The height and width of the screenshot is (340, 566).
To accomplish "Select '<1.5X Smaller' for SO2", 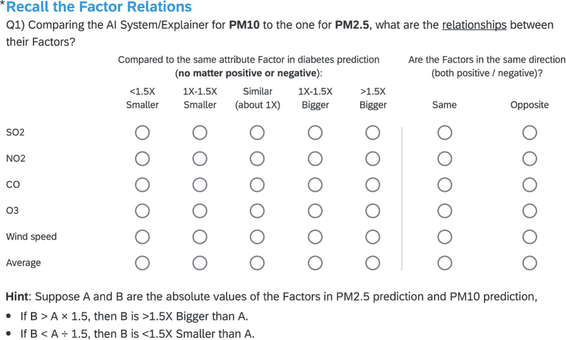I will pos(142,132).
